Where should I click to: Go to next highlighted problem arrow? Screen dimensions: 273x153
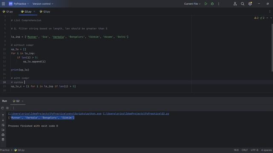coord(271,18)
